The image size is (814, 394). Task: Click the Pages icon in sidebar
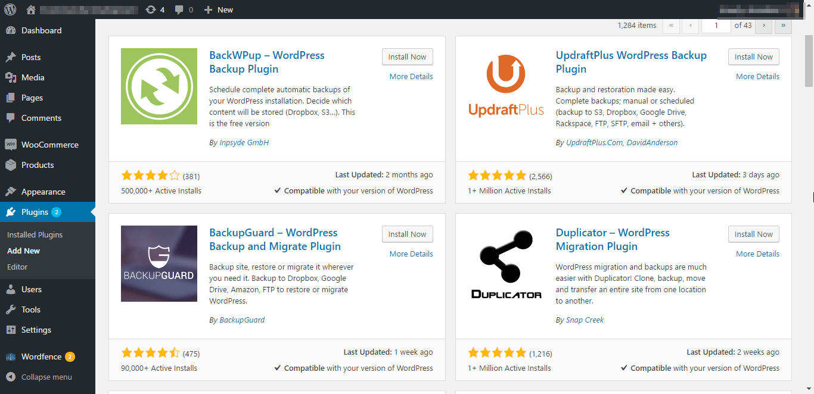tap(11, 98)
